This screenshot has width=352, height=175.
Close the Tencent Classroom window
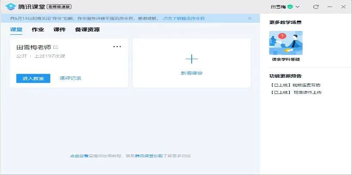343,7
